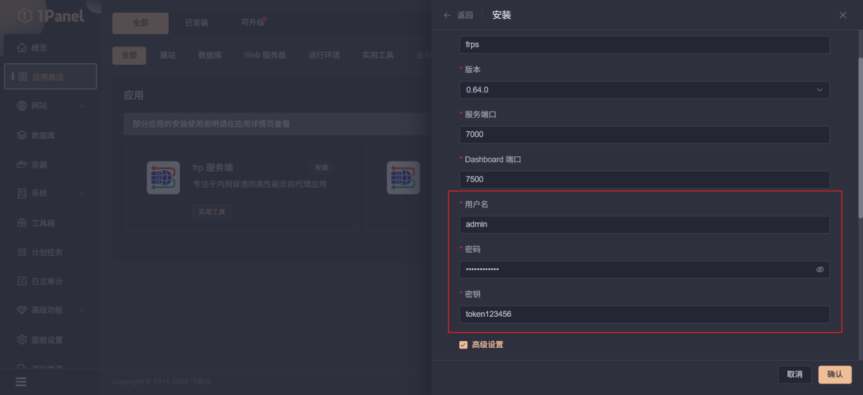Click the 密钥 token input field

(x=644, y=314)
